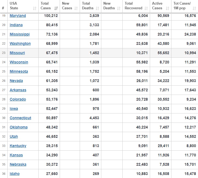Image resolution: width=198 pixels, height=178 pixels.
Task: Sort by Active Cases arrow icon
Action: (167, 8)
